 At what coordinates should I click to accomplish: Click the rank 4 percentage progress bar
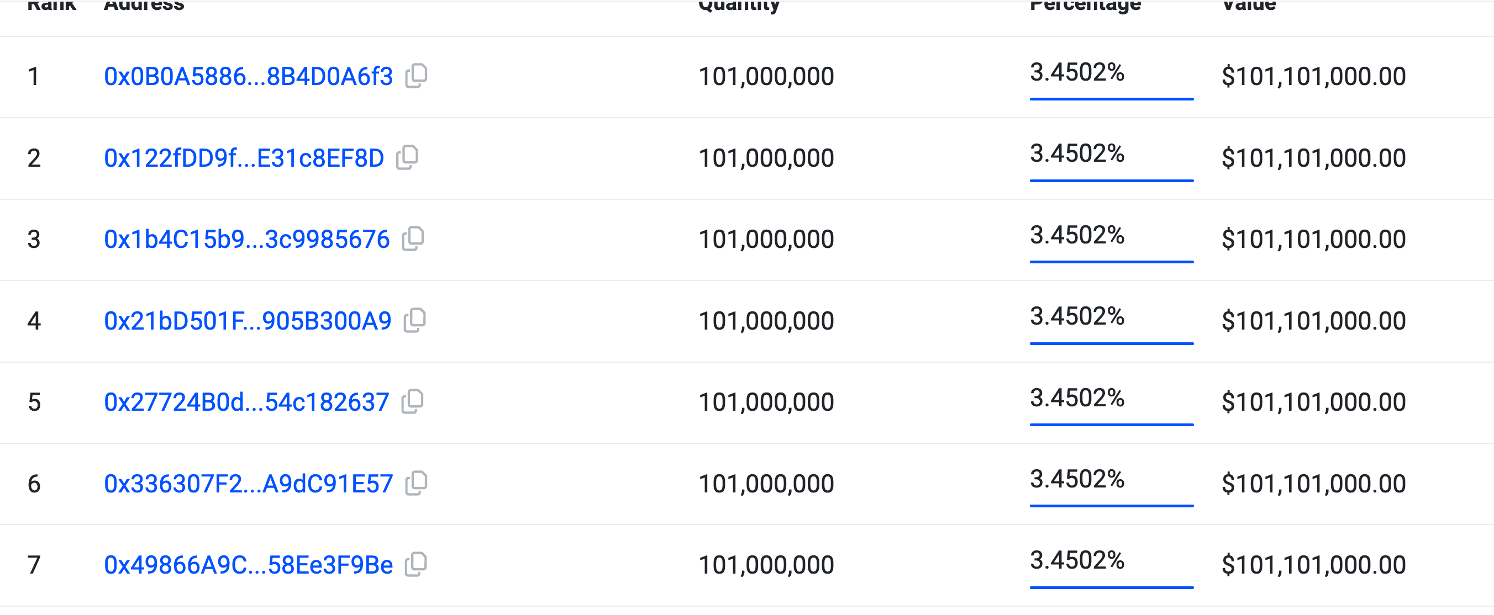tap(1111, 344)
